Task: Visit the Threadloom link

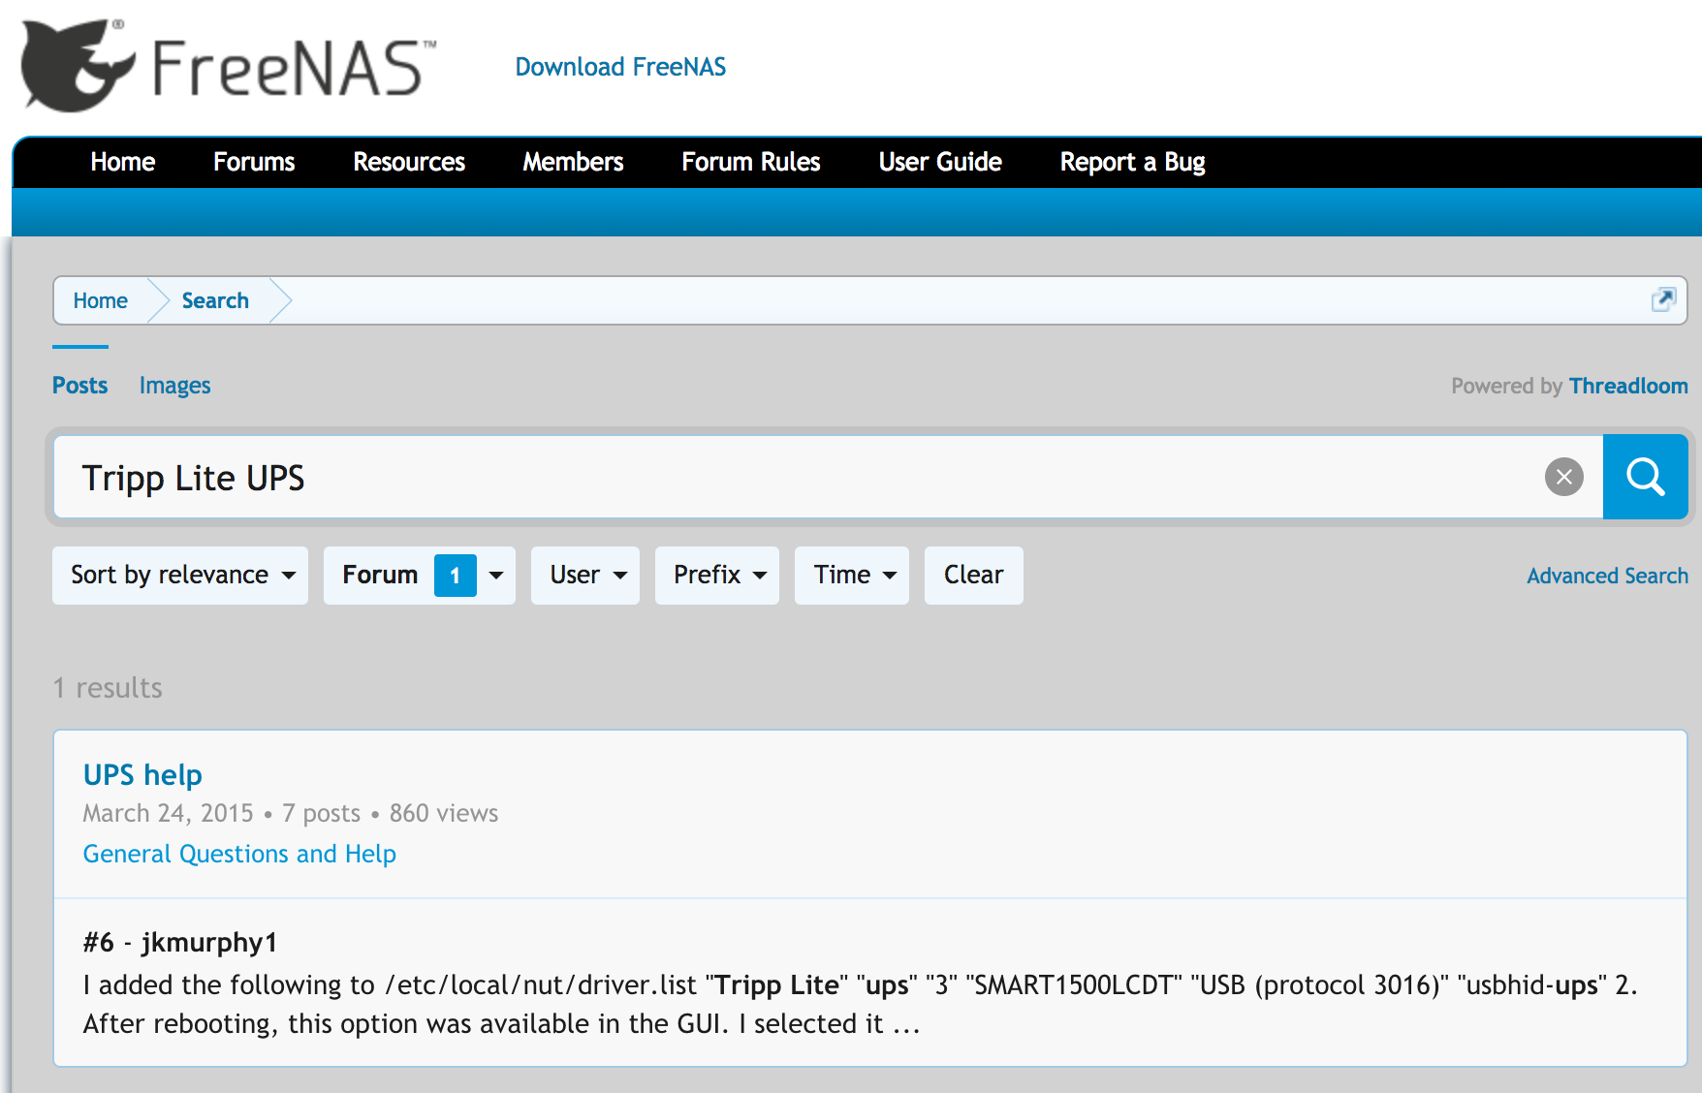Action: (x=1628, y=386)
